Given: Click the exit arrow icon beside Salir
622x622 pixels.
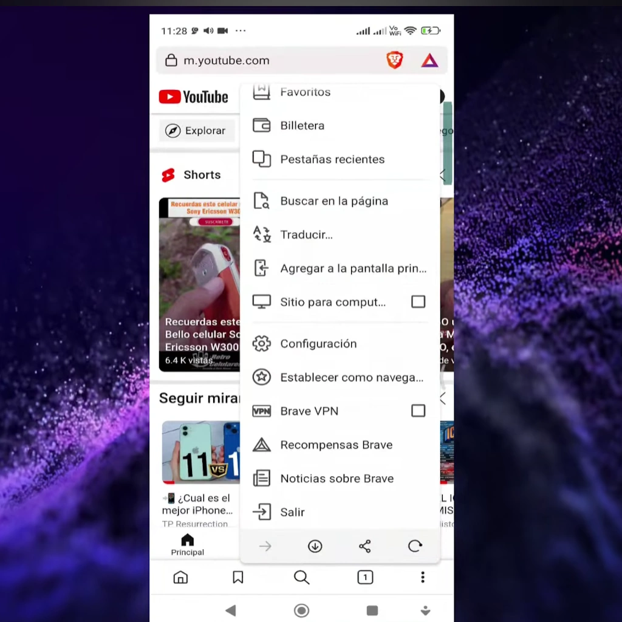Looking at the screenshot, I should pyautogui.click(x=261, y=512).
